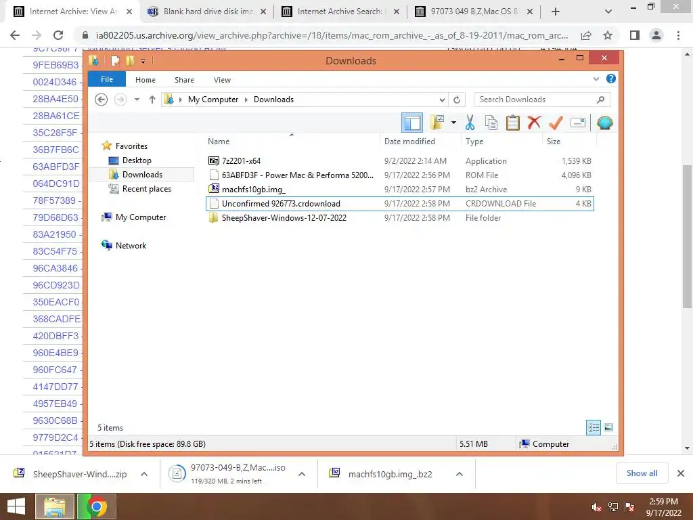Expand 97073-049 iso download options
The height and width of the screenshot is (520, 693).
pyautogui.click(x=302, y=474)
